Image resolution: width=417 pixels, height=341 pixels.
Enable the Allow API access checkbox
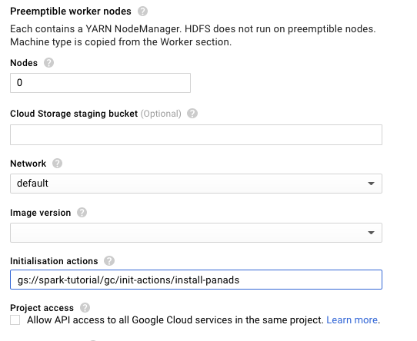coord(15,320)
